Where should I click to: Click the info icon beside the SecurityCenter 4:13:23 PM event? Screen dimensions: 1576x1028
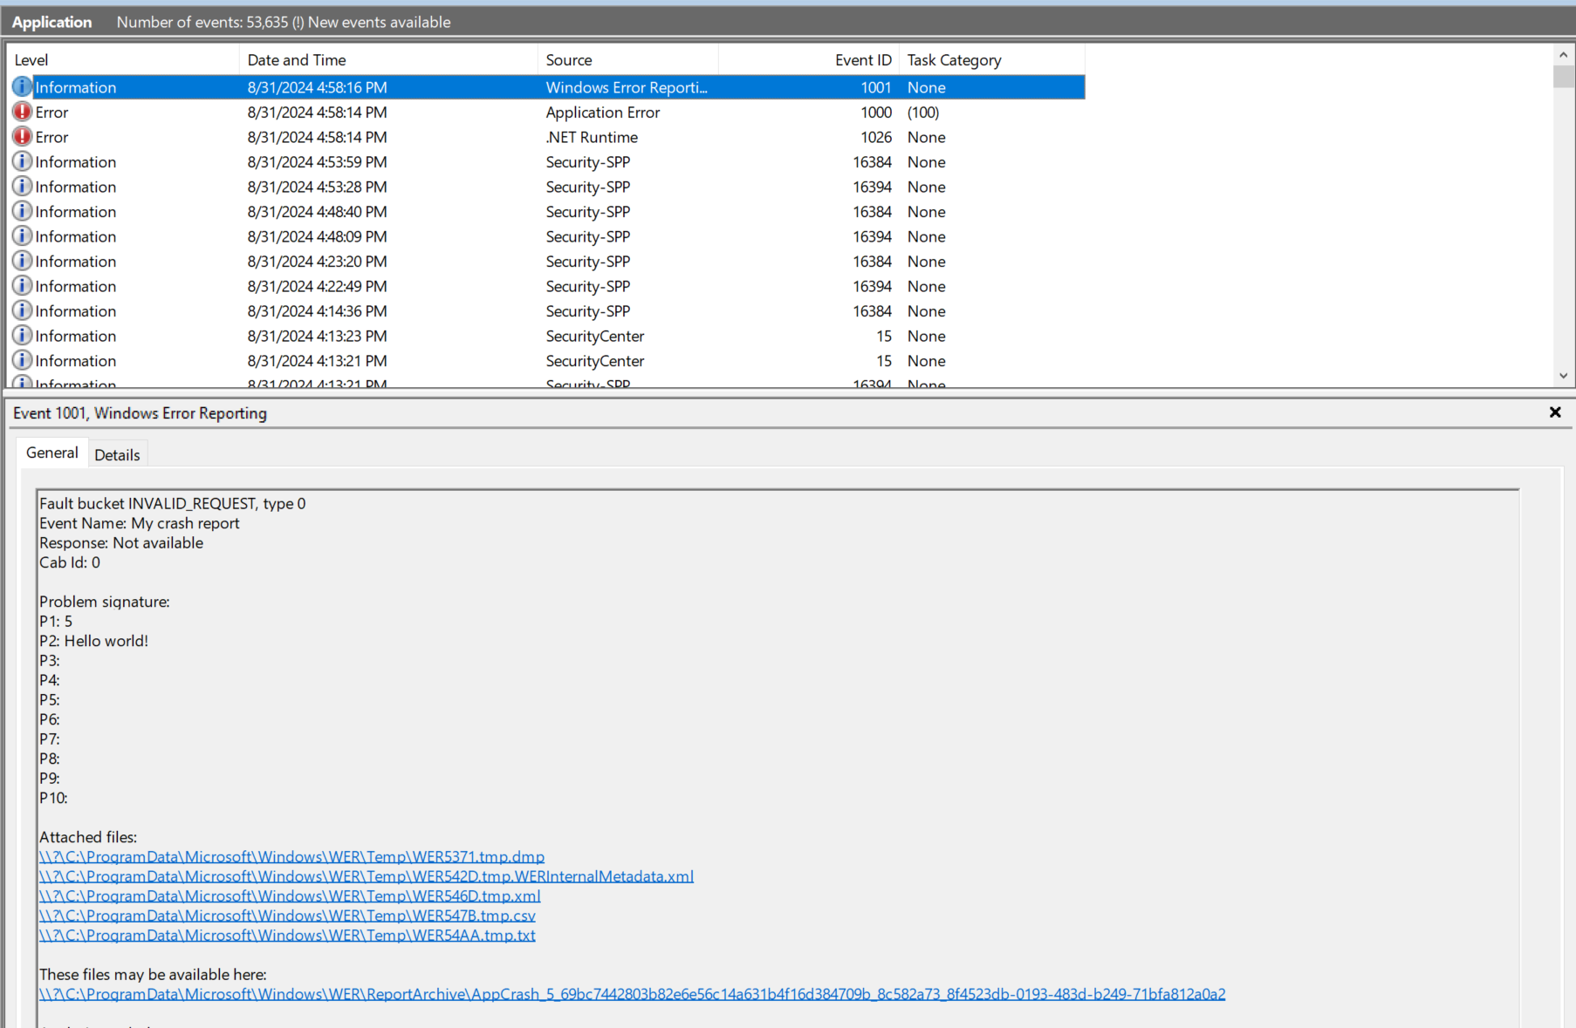(x=22, y=336)
